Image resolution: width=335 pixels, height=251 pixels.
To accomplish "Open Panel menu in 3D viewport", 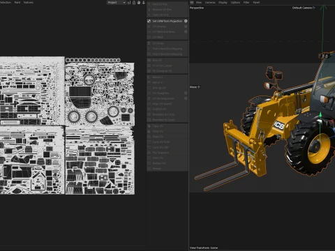I will 256,3.
